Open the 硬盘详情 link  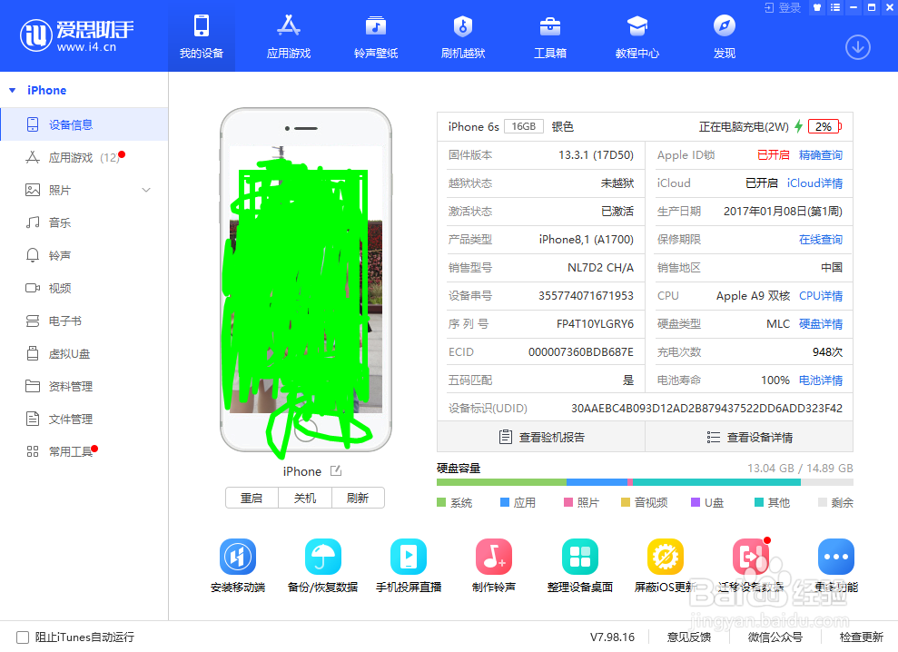pyautogui.click(x=821, y=323)
